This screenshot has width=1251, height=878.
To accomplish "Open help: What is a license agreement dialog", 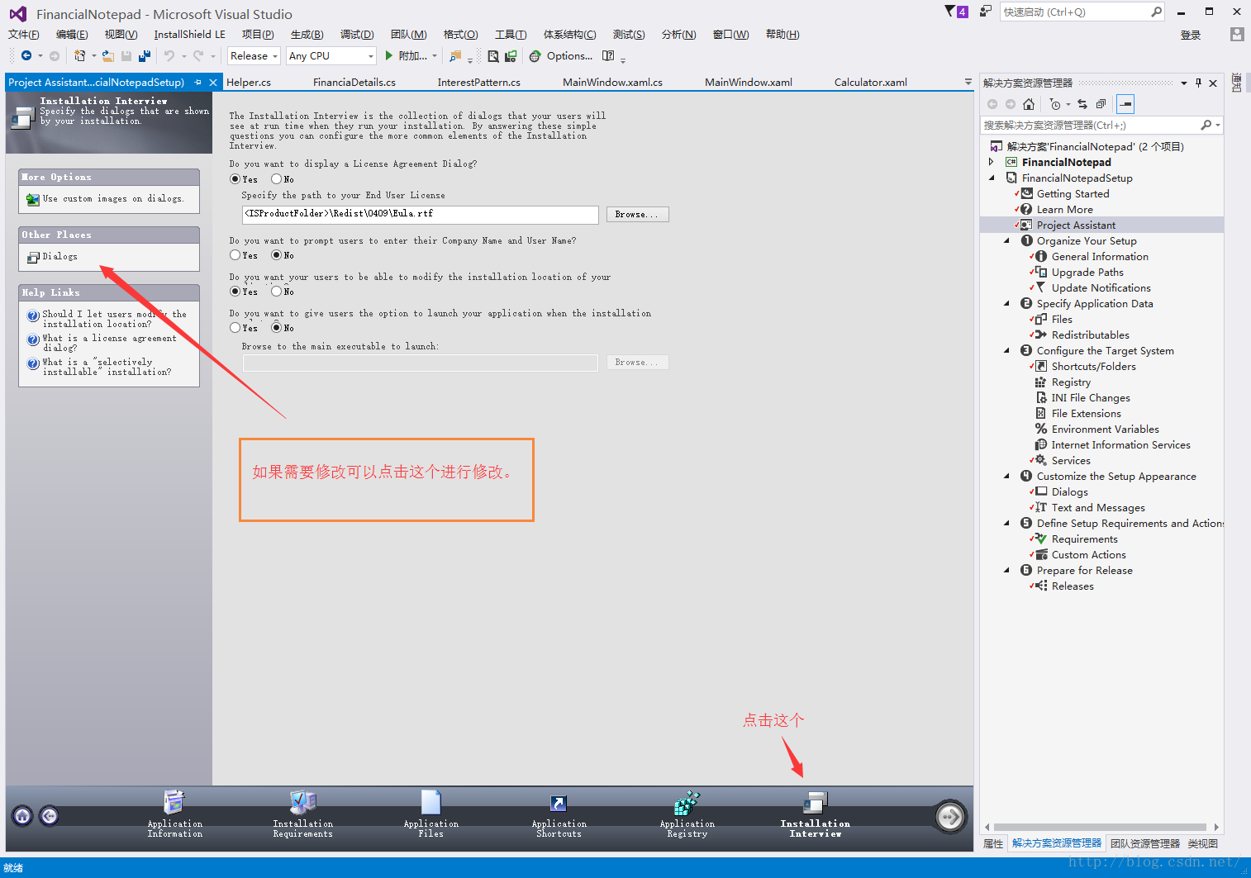I will point(109,343).
